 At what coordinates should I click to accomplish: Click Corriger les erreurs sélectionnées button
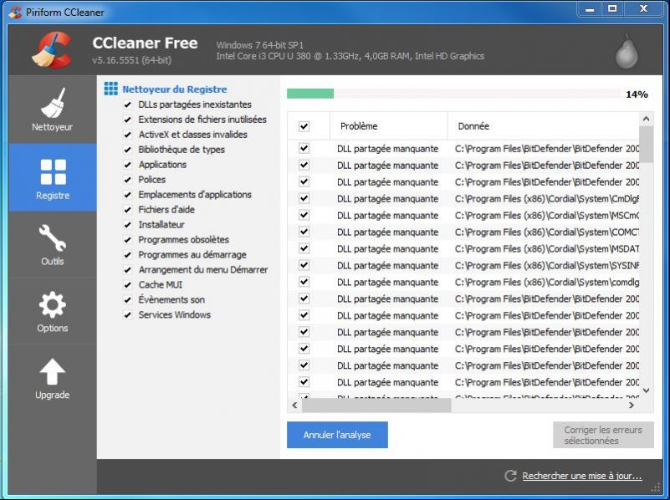tap(603, 435)
